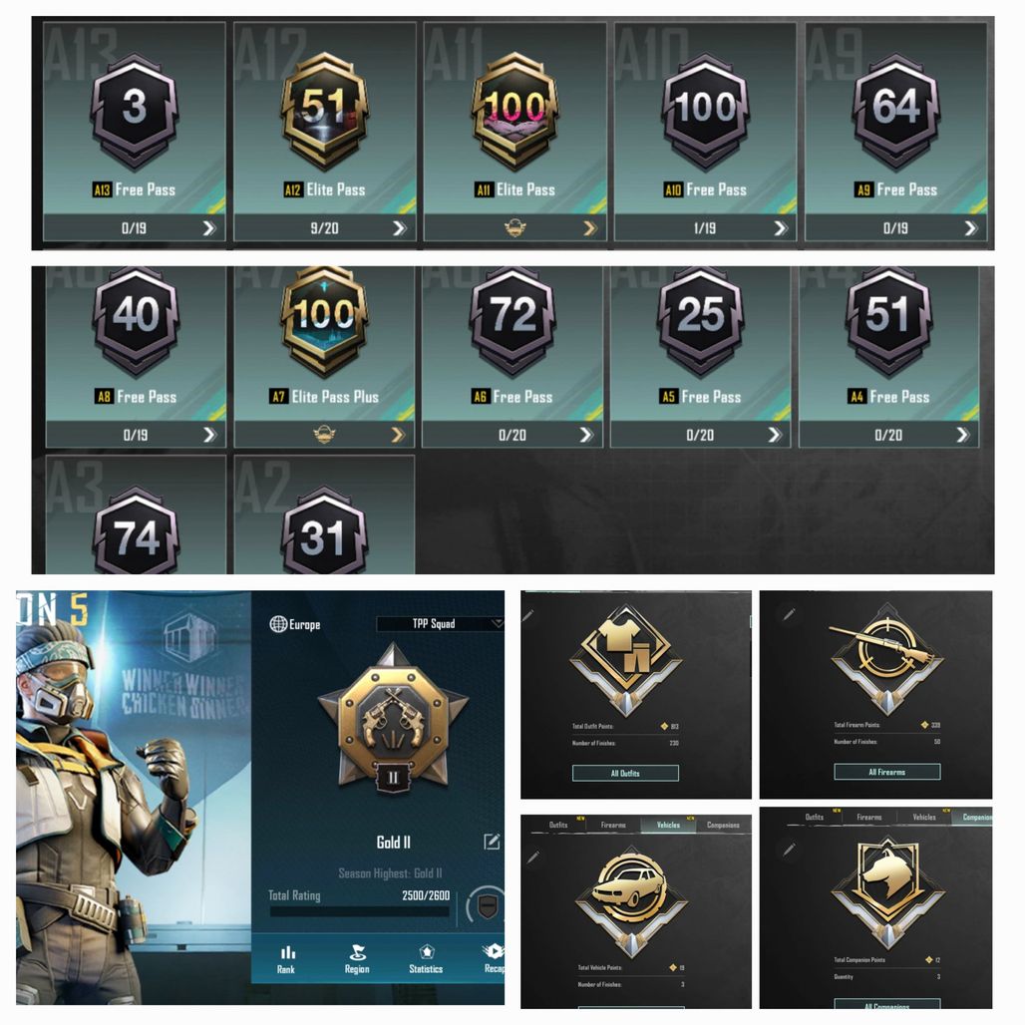This screenshot has height=1025, width=1025.
Task: Switch to the Firearms tab in vehicles panel
Action: click(613, 825)
